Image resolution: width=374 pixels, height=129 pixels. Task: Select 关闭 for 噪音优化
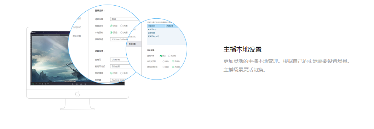pos(121,26)
